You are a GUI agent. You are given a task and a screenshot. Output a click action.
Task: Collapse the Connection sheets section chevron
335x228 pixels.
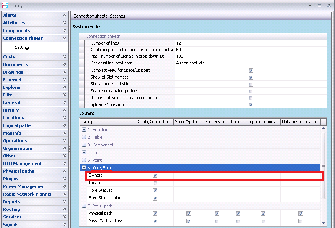[65, 38]
